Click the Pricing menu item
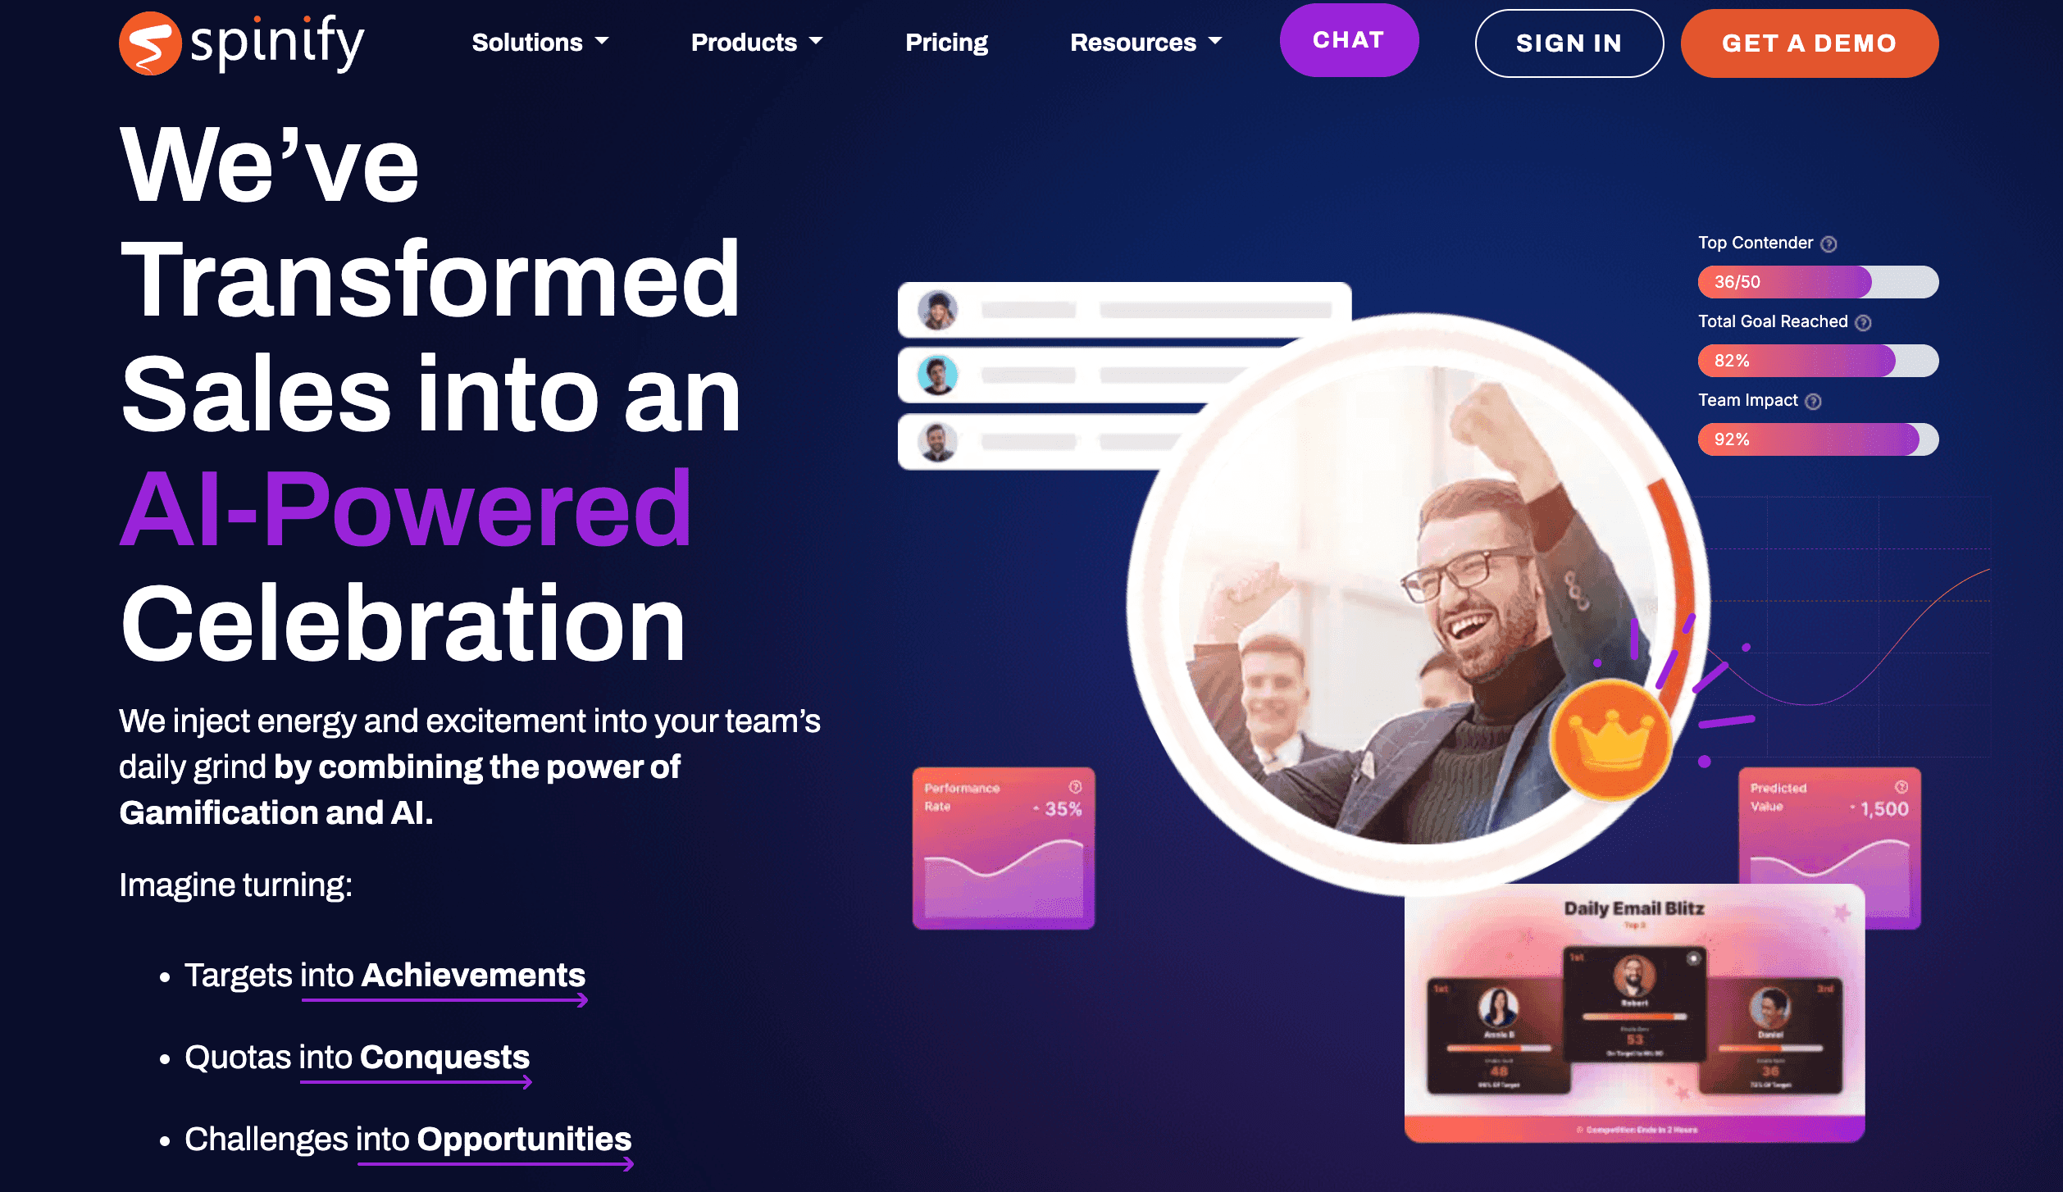 point(945,43)
